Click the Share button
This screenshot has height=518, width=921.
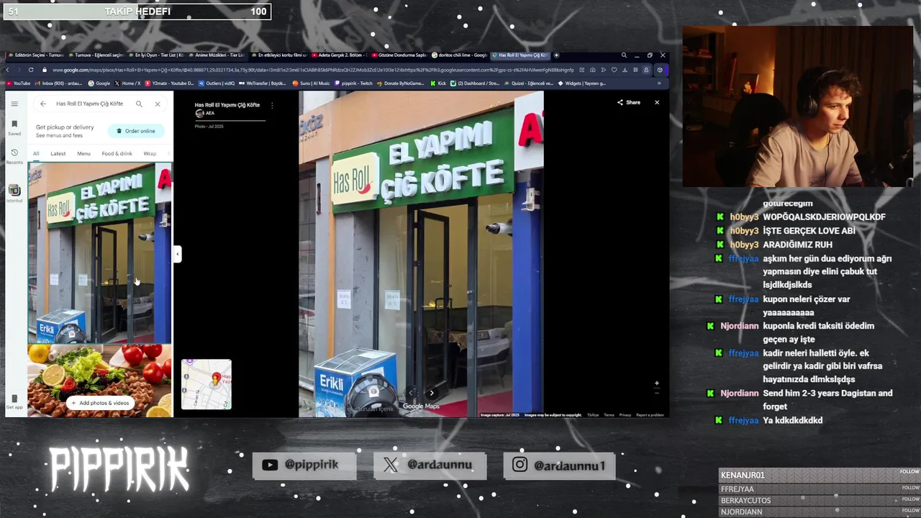click(629, 102)
